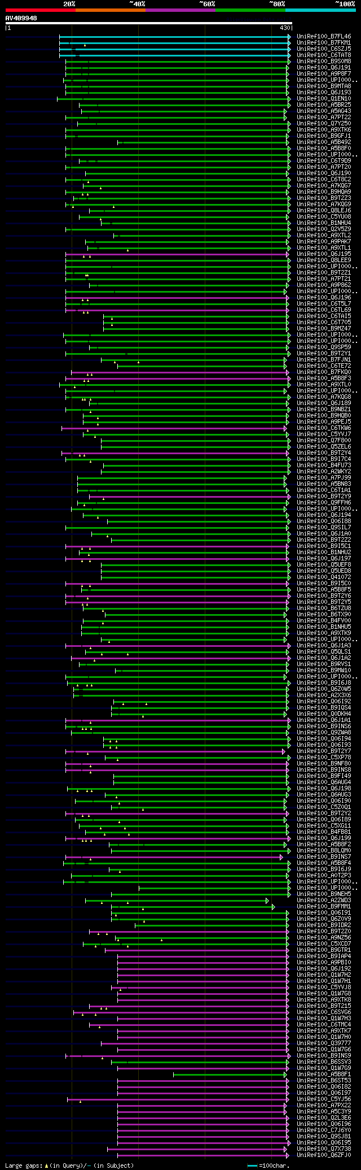Open the UniRef100_Q6J191 entry
The height and width of the screenshot is (1170, 361).
(324, 68)
